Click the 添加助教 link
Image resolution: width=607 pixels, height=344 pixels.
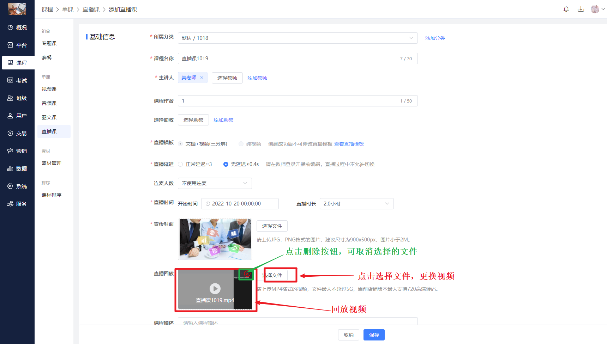pos(223,120)
